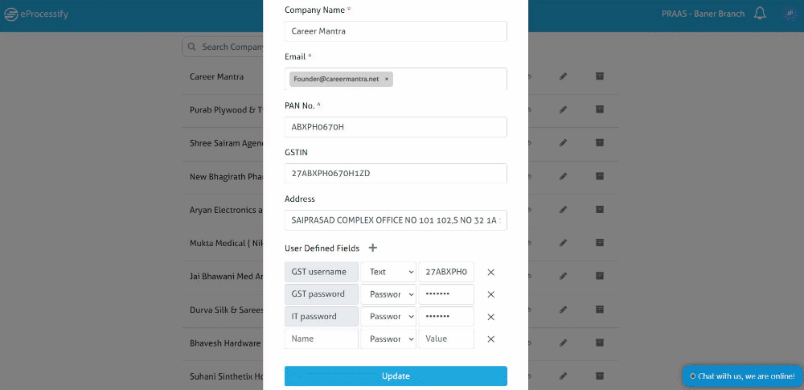Select Career Mantra in the company list
The width and height of the screenshot is (804, 390).
coord(216,76)
